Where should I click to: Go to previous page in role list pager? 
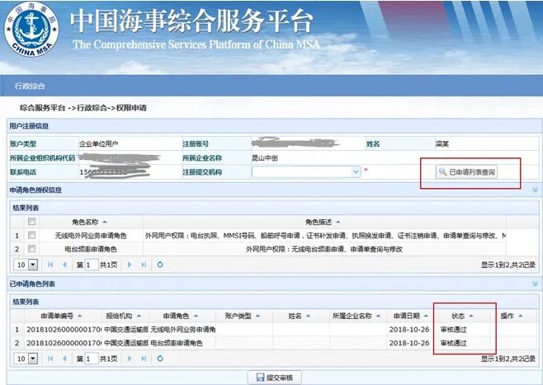(x=64, y=265)
